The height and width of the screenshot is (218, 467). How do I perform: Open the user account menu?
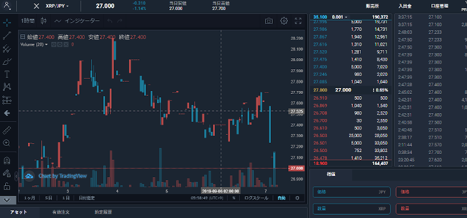tap(7, 5)
